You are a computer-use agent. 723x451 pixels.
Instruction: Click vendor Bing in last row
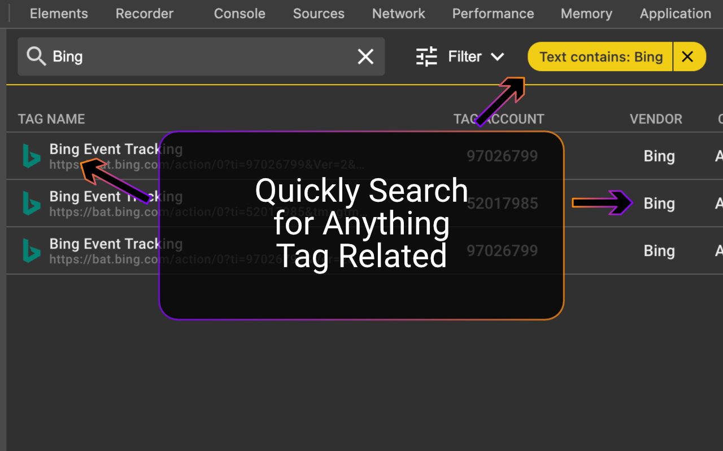click(659, 251)
